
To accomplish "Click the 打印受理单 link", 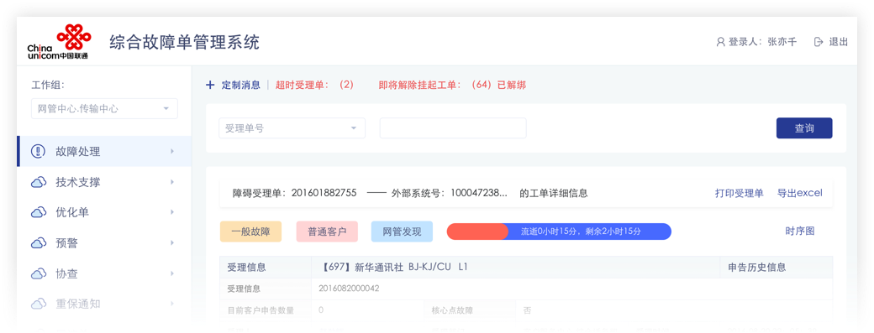I will pos(739,194).
